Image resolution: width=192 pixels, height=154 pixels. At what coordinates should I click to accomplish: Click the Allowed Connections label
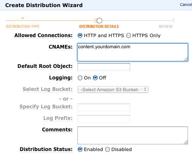43,36
